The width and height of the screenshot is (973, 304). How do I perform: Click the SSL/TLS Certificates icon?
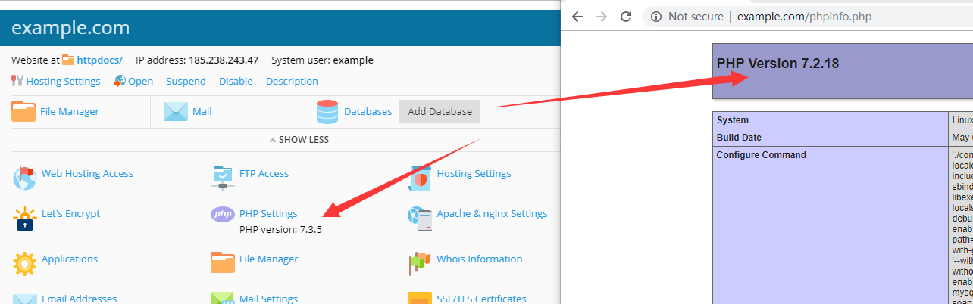(x=420, y=299)
